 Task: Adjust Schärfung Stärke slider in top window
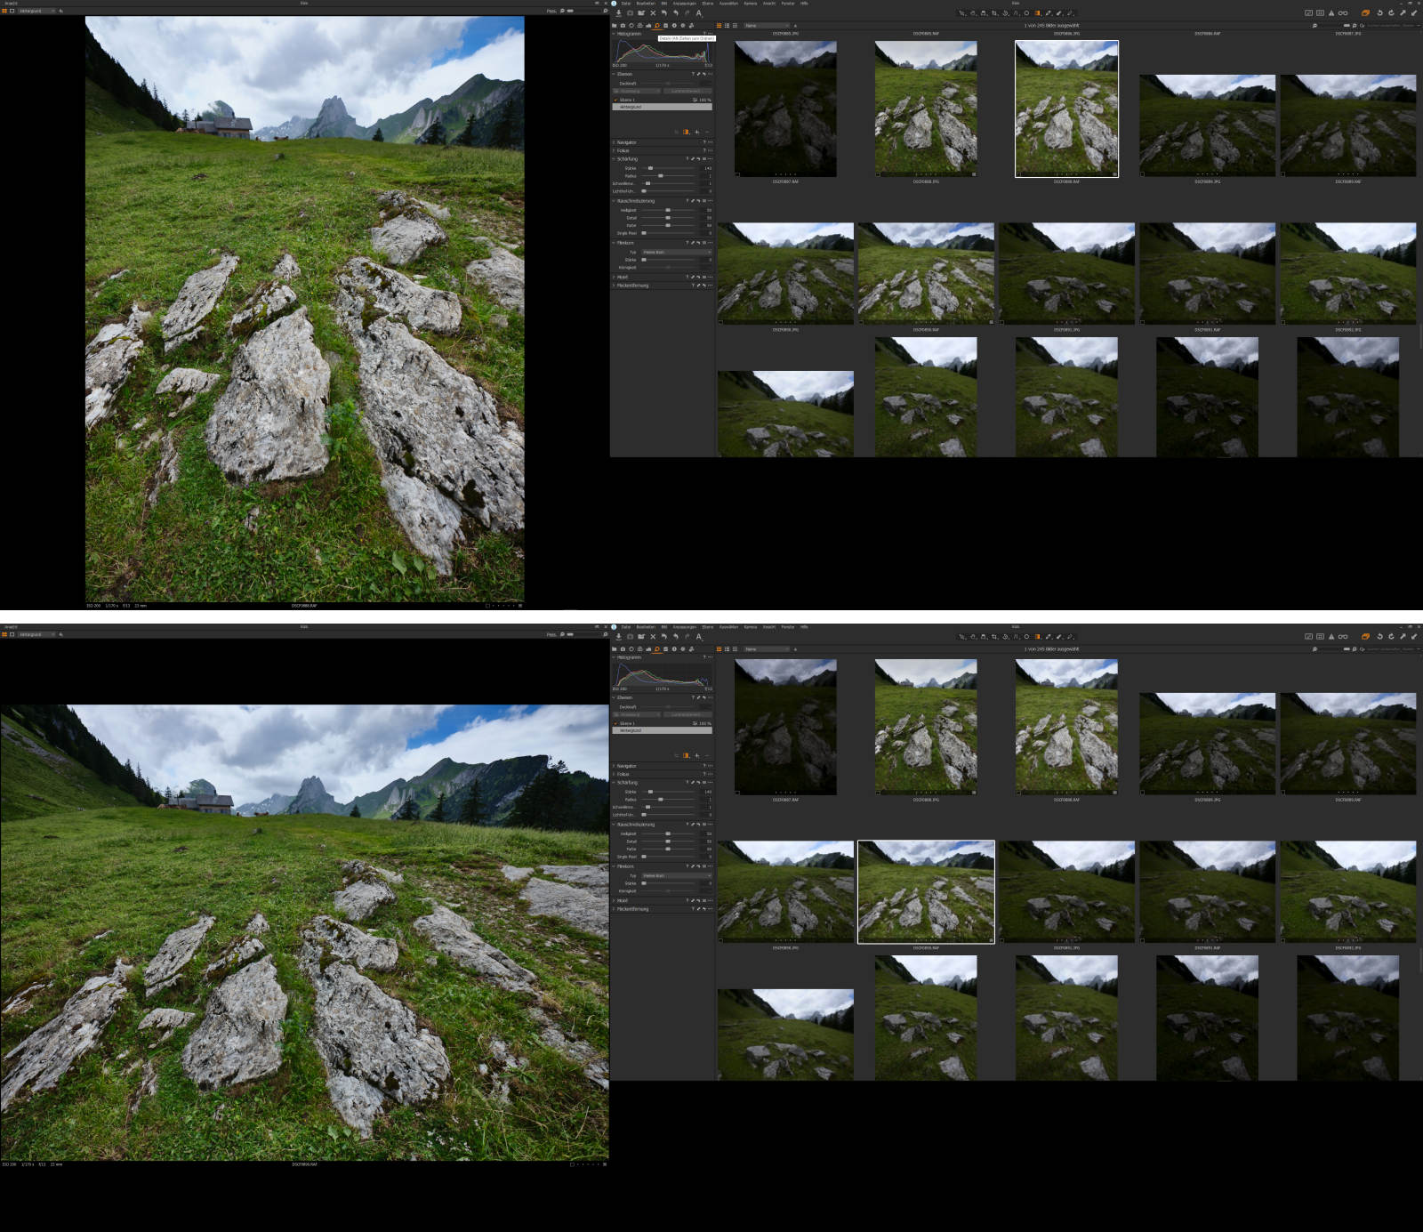[650, 168]
